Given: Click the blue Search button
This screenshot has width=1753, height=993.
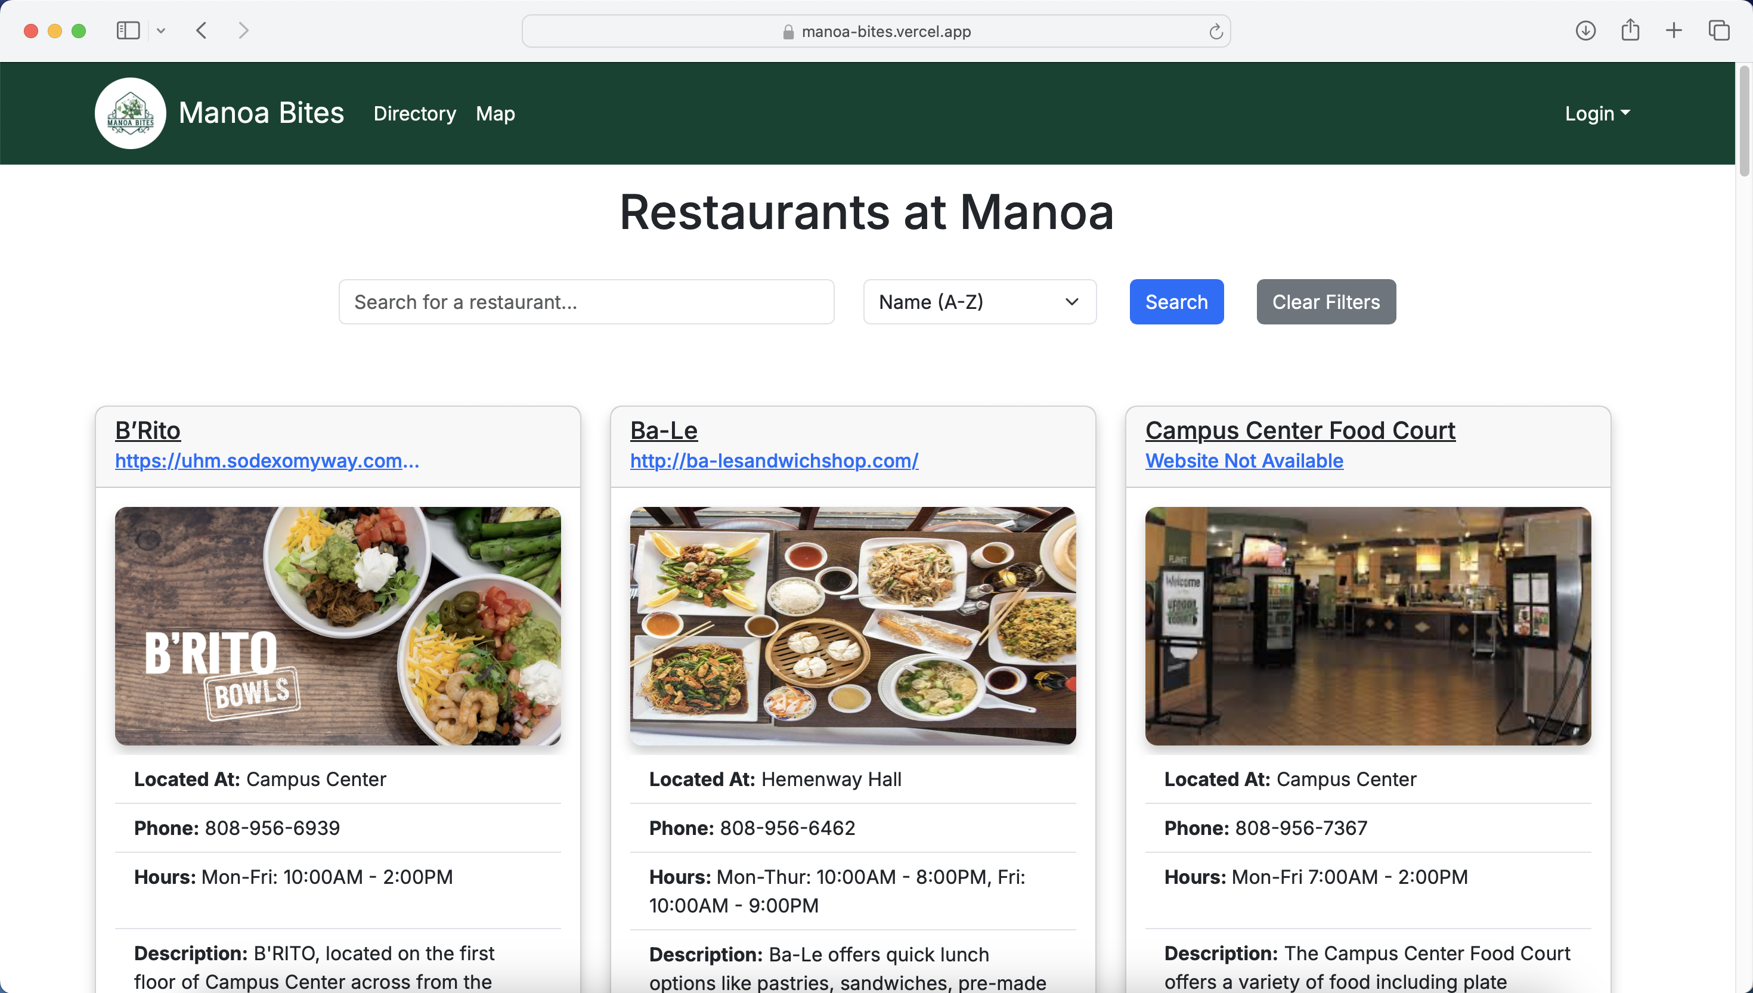Looking at the screenshot, I should point(1177,301).
